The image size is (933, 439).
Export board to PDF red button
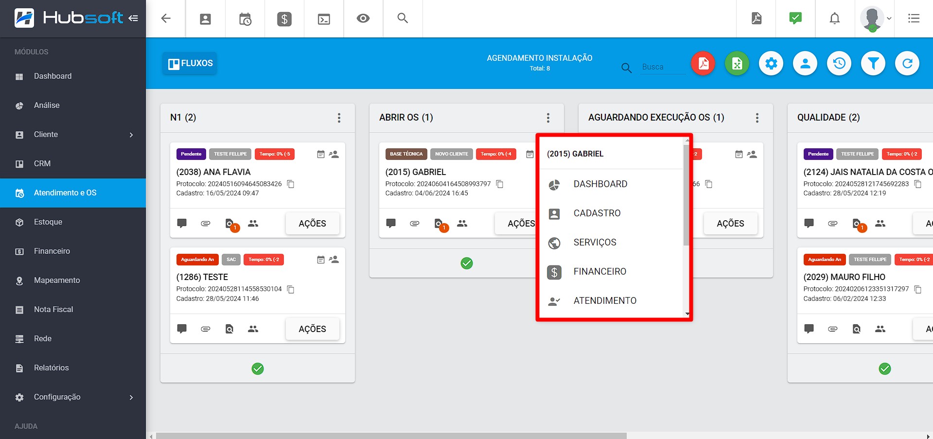(703, 63)
